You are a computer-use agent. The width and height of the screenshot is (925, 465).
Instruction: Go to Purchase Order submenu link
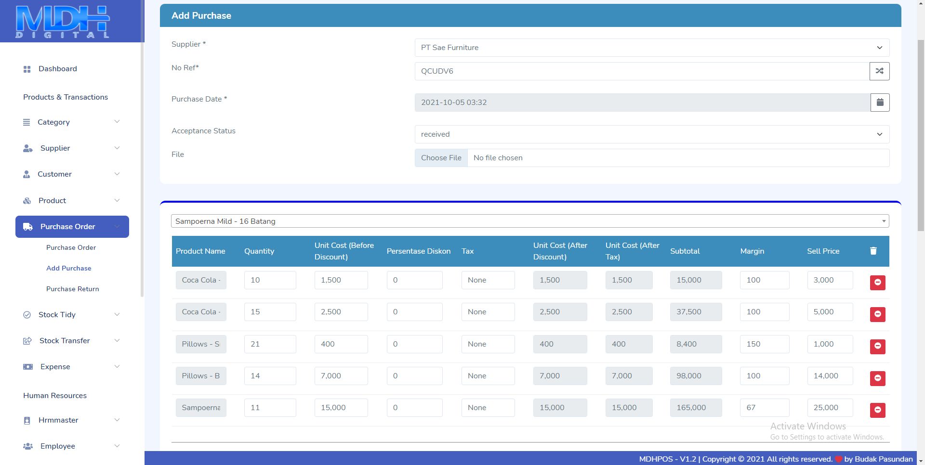[x=71, y=247]
